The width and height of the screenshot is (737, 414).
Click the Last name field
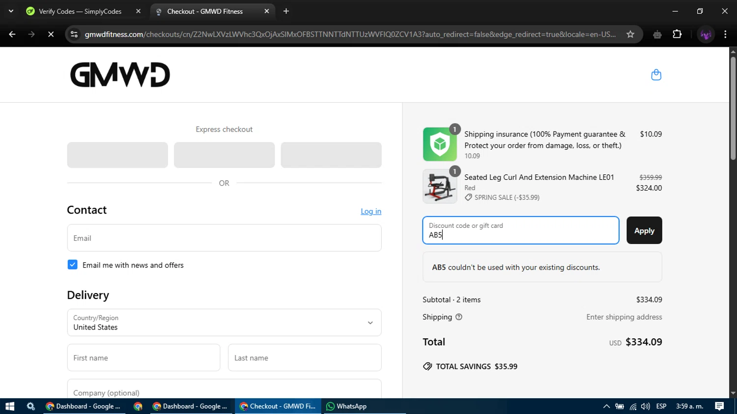[305, 358]
